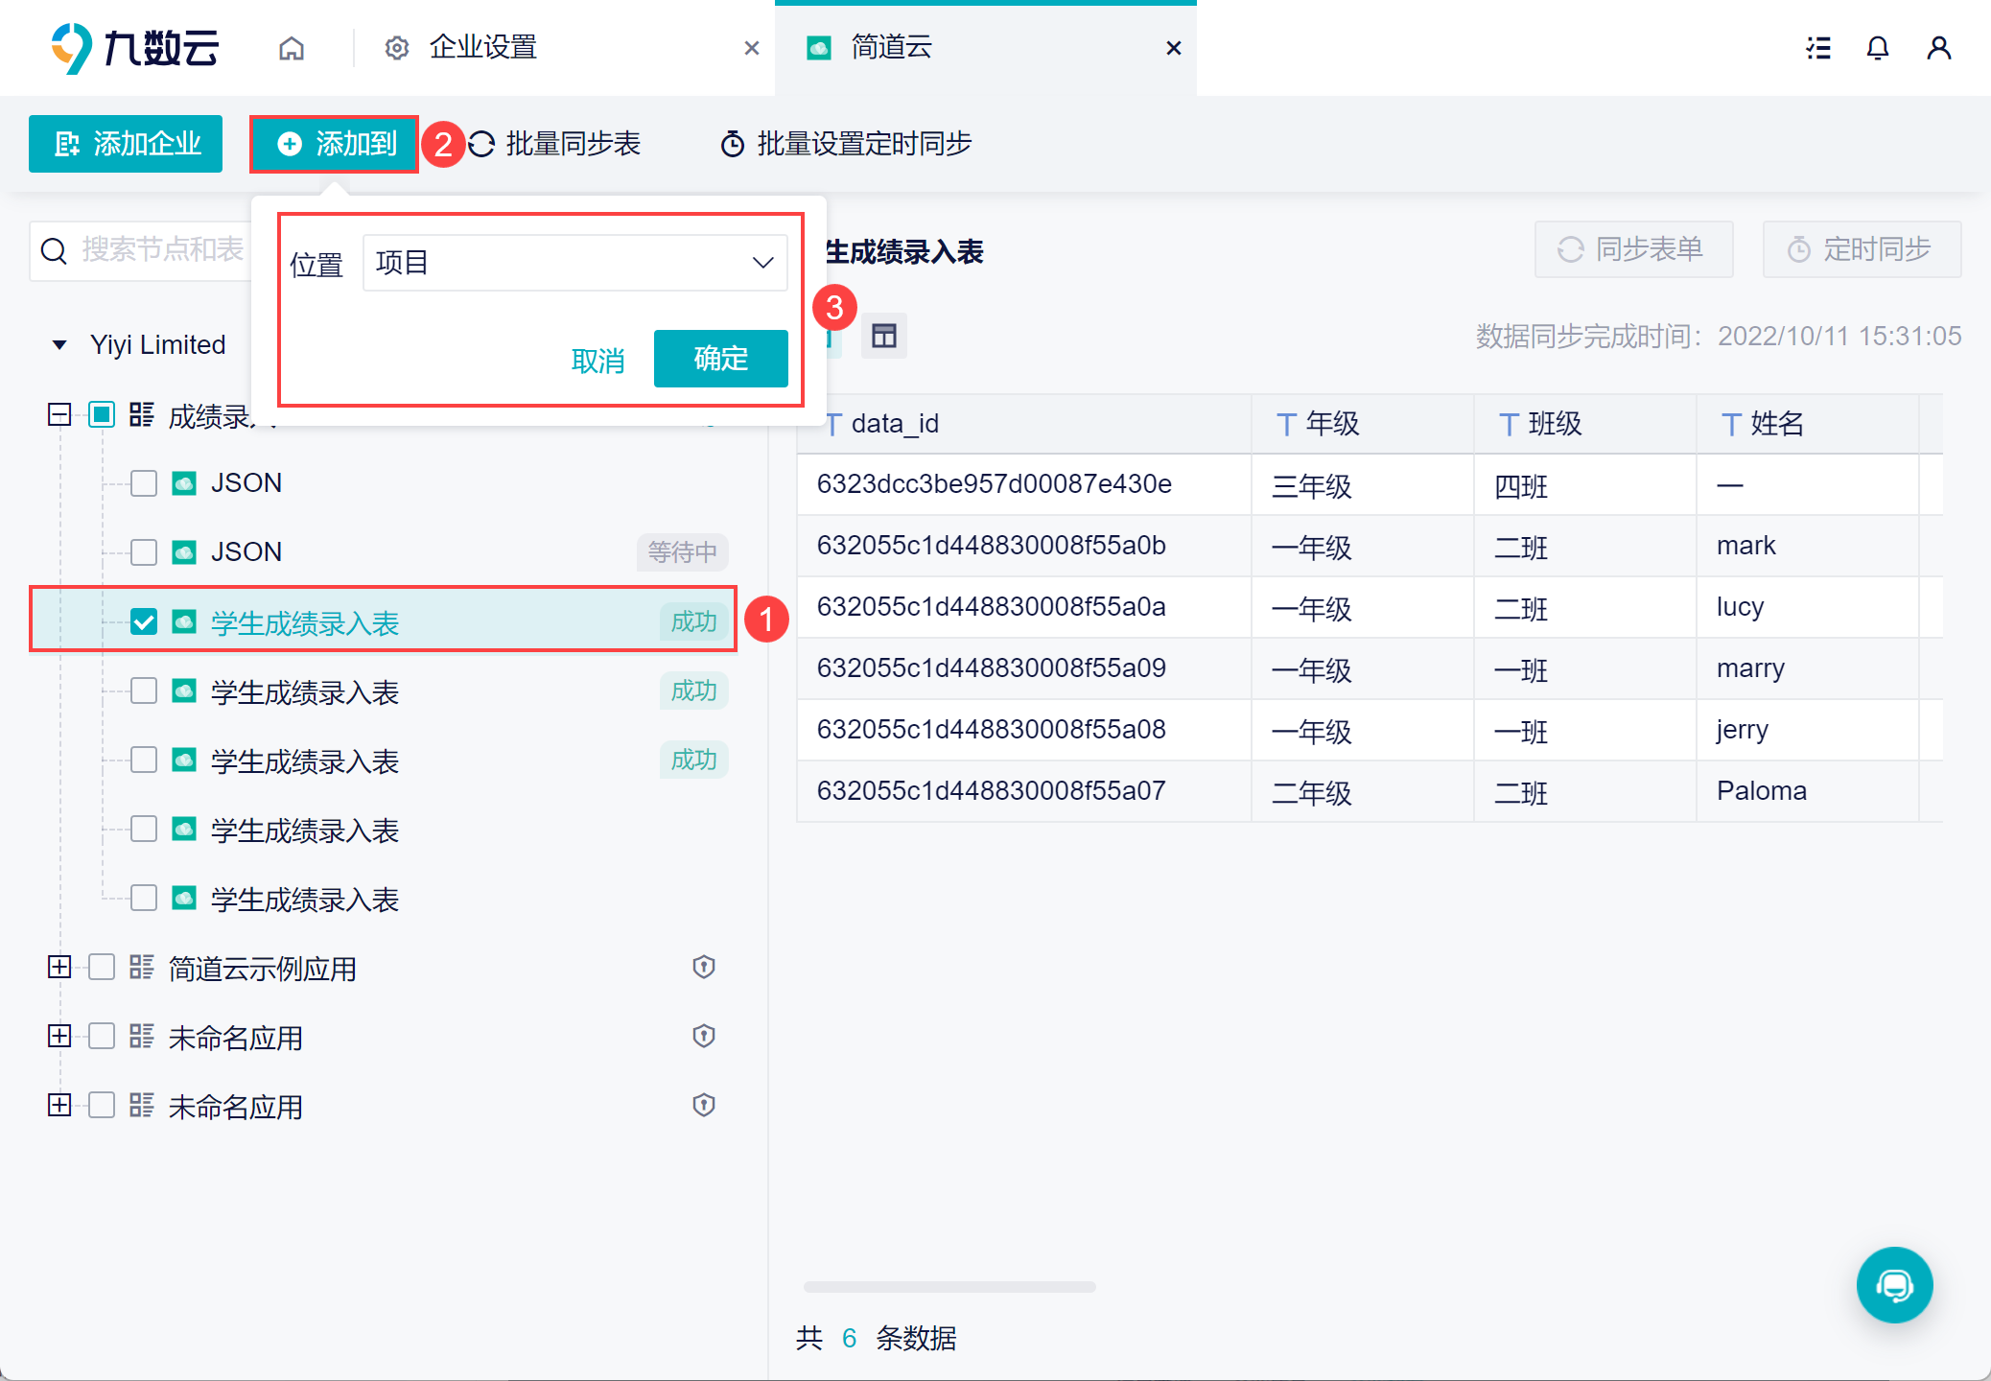The width and height of the screenshot is (1991, 1381).
Task: Click shield icon beside 简道云示例应用
Action: (704, 967)
